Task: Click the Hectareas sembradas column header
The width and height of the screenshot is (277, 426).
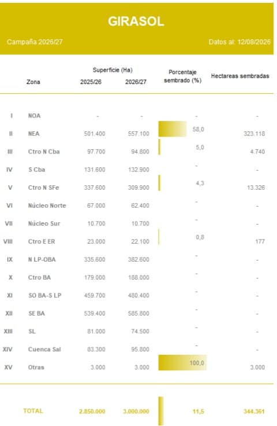Action: pos(240,76)
